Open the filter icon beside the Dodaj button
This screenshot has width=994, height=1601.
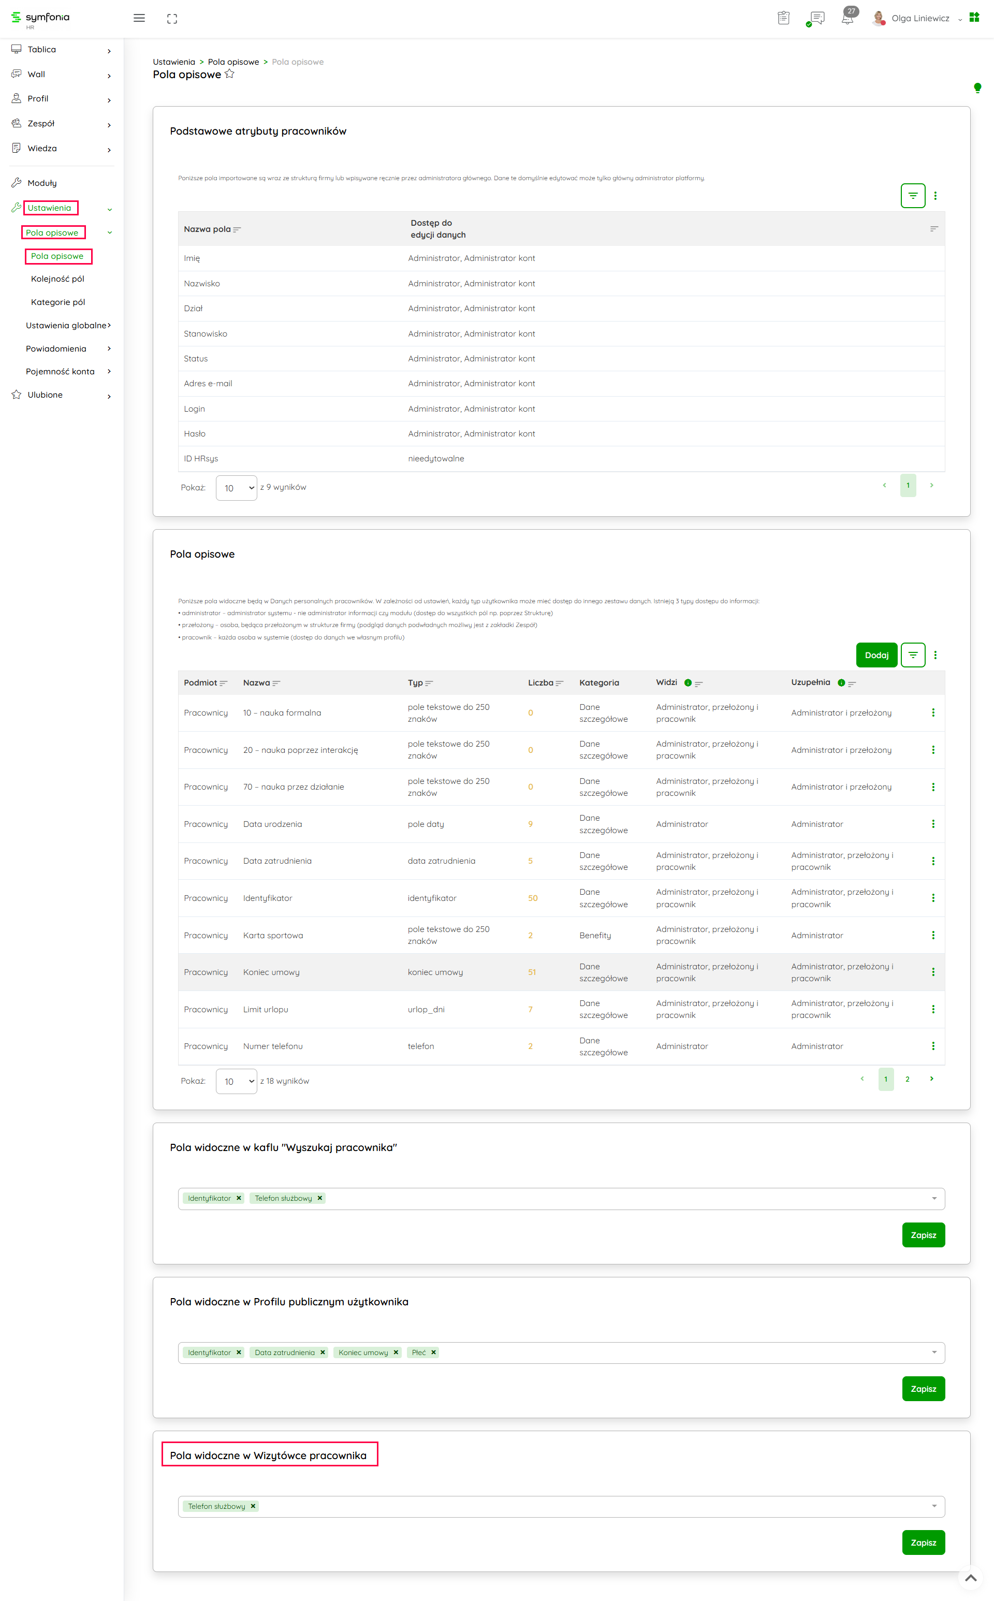(913, 655)
